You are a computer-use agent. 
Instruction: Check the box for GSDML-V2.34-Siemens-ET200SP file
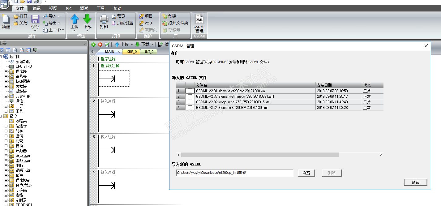point(190,108)
